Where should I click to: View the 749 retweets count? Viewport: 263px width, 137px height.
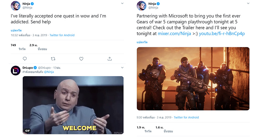[13, 45]
